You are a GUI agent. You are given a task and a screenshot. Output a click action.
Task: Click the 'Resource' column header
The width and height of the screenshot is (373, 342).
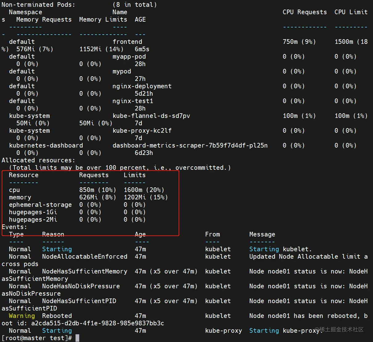click(24, 175)
